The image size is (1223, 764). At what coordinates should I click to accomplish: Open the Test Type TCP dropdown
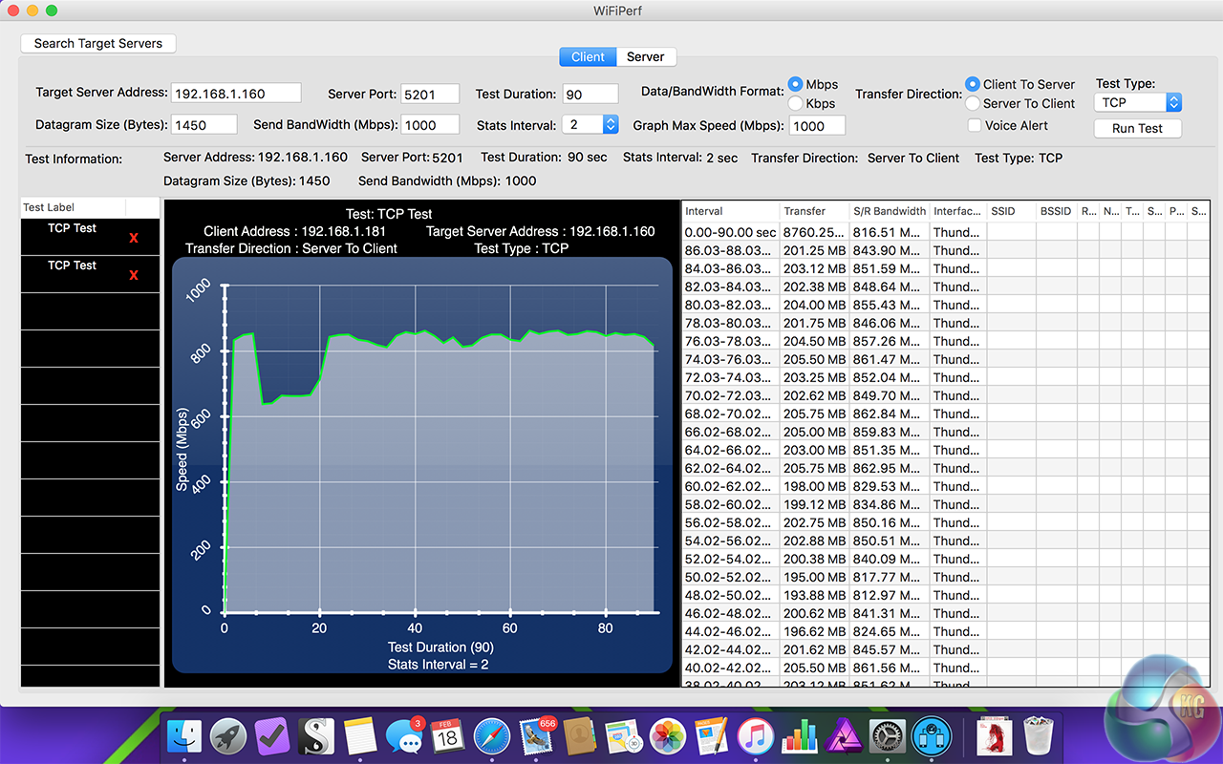pos(1138,102)
